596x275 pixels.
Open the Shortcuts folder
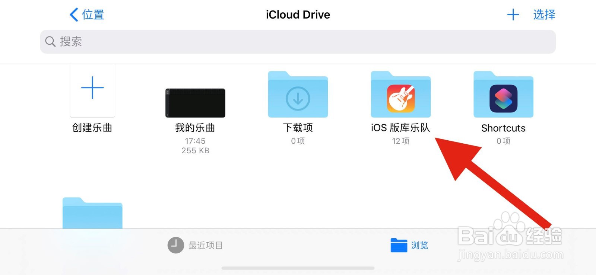pos(504,95)
